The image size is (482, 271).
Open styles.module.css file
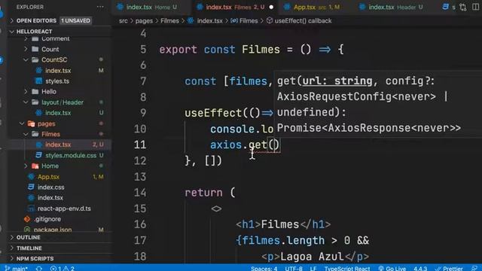71,156
